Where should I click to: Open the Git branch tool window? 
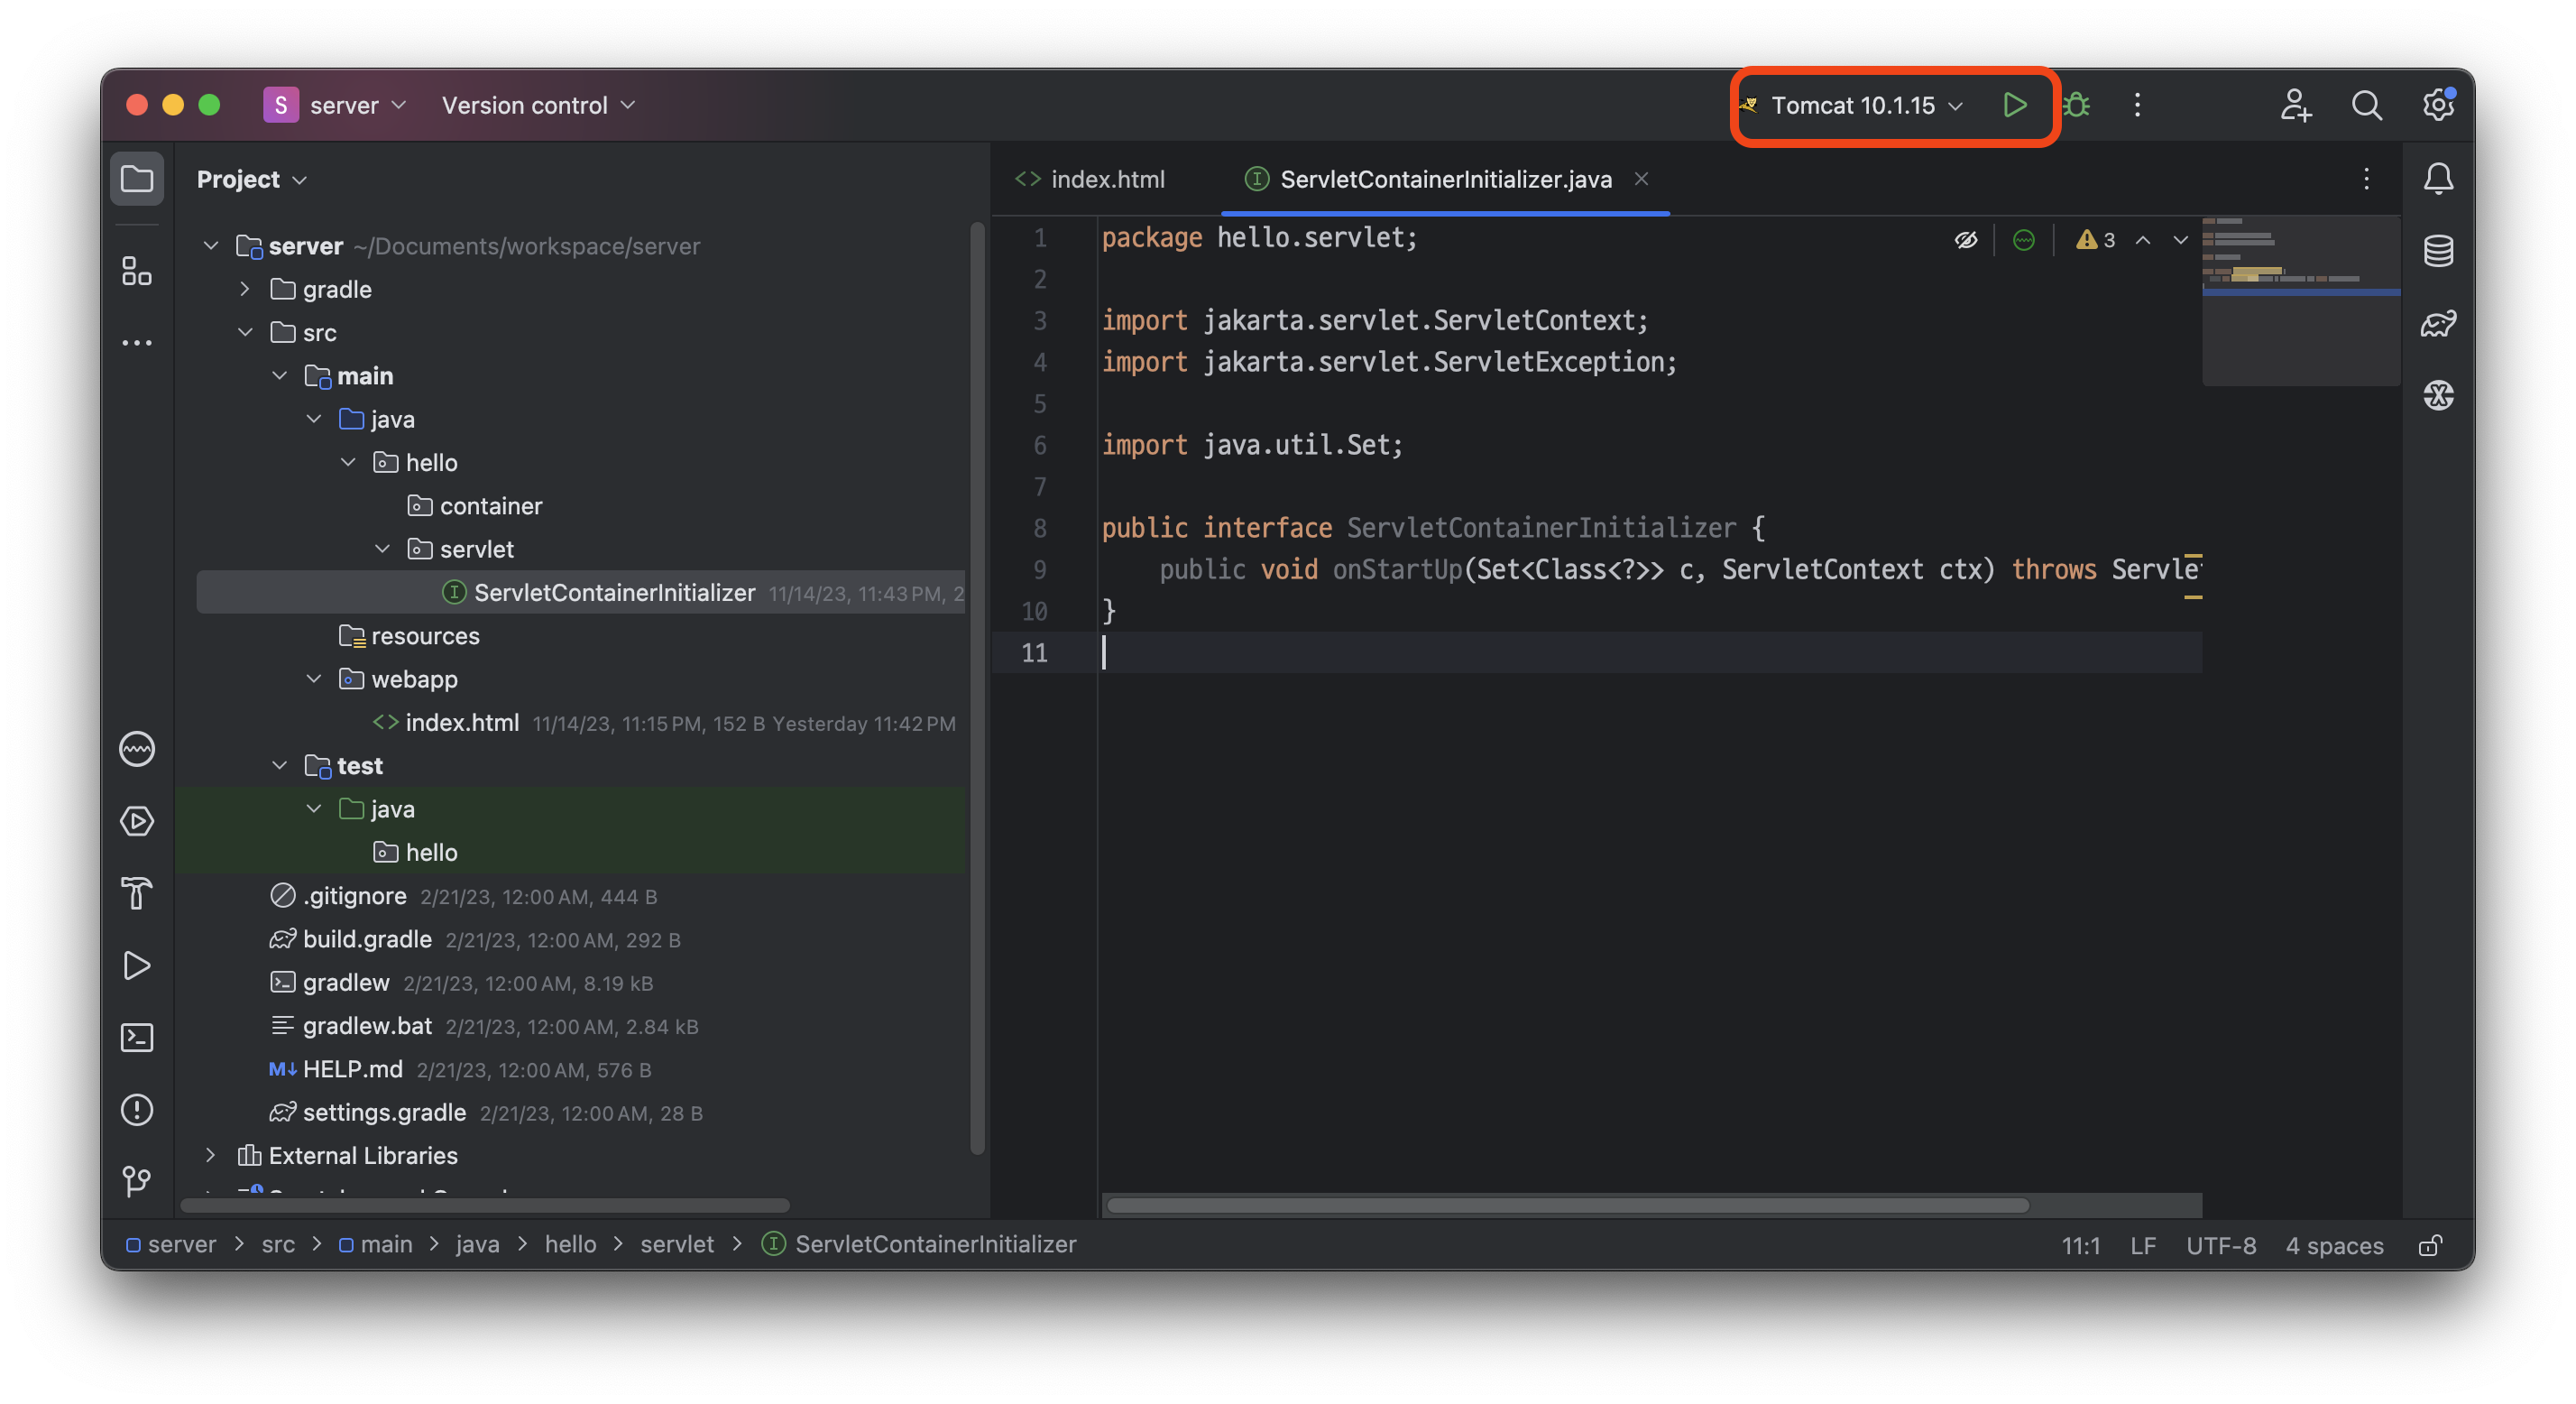(137, 1182)
